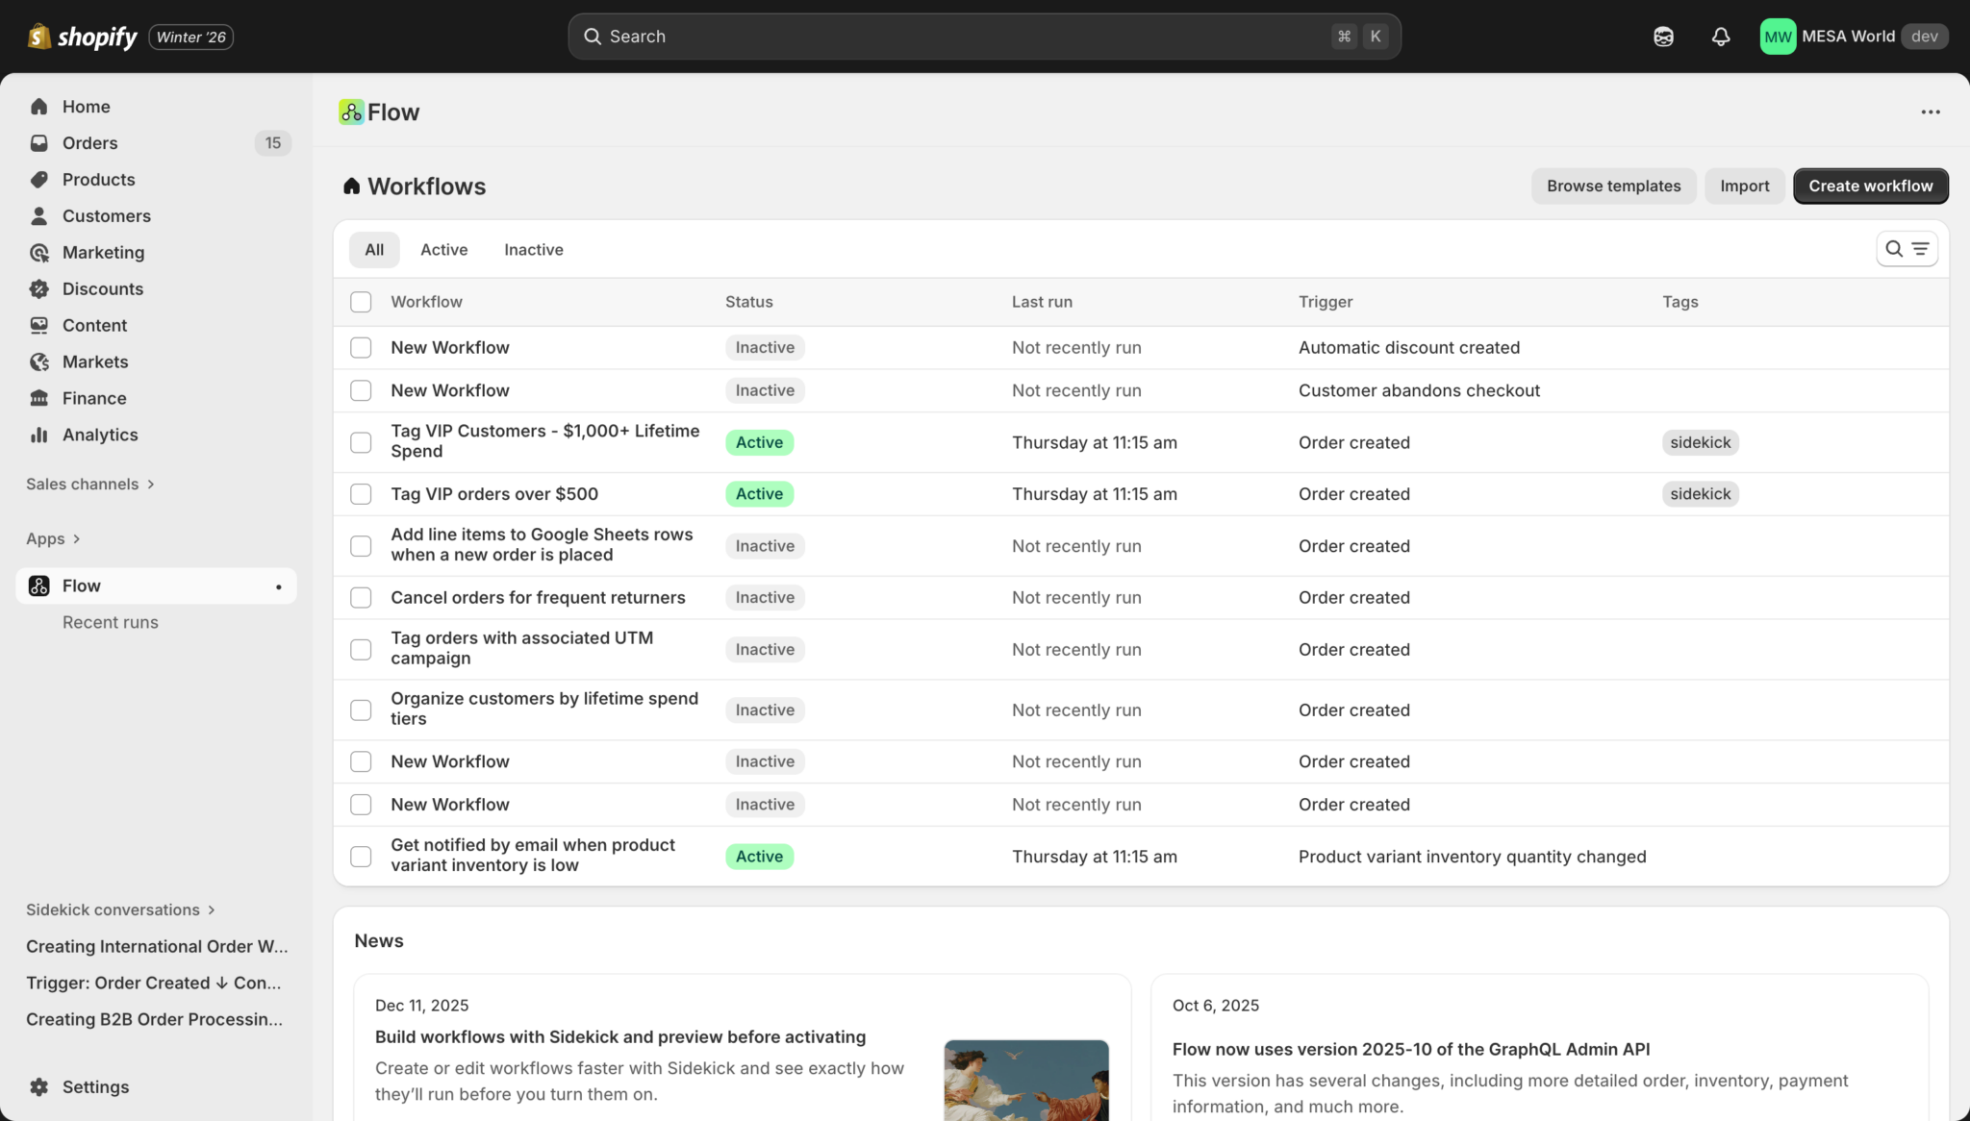Switch to the Active workflows tab

pos(443,249)
